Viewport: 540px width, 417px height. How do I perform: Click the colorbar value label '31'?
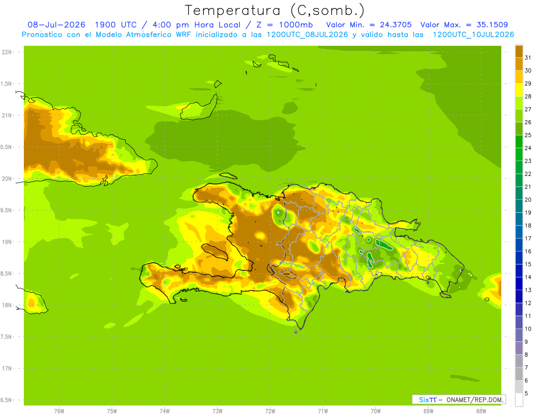pyautogui.click(x=528, y=58)
